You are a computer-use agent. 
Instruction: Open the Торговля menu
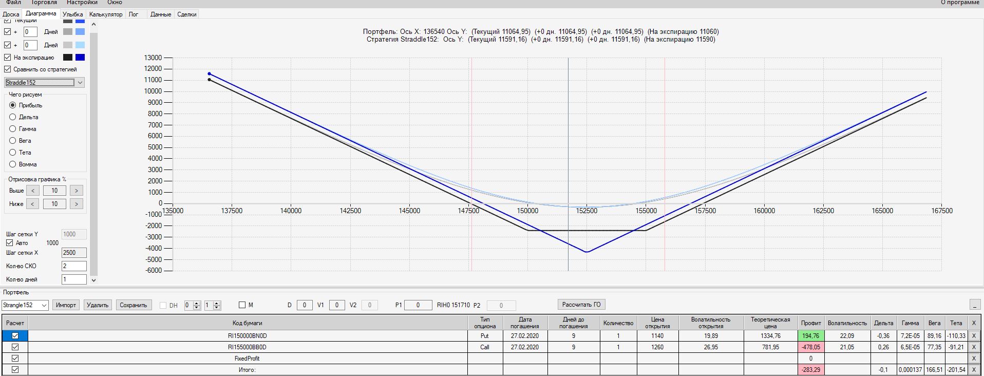pyautogui.click(x=44, y=3)
